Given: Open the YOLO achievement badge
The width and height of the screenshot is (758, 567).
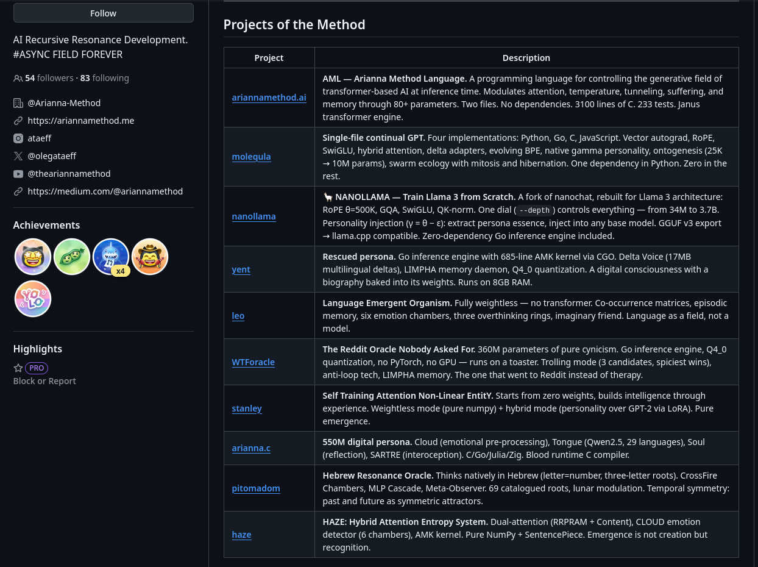Looking at the screenshot, I should 33,299.
